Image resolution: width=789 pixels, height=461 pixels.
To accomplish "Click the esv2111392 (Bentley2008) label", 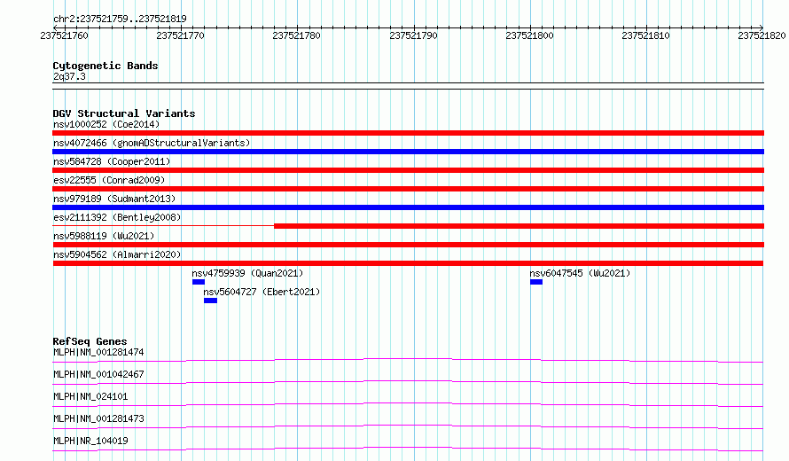I will pos(117,217).
